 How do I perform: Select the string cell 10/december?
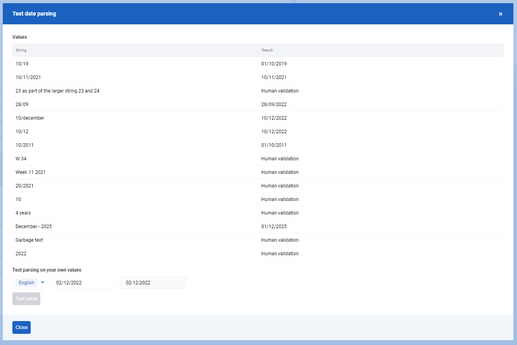[30, 118]
